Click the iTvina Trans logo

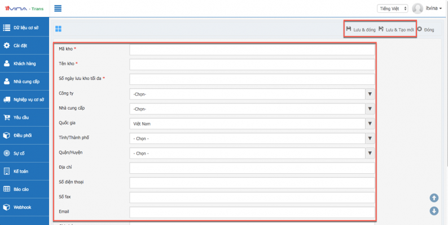pyautogui.click(x=24, y=8)
